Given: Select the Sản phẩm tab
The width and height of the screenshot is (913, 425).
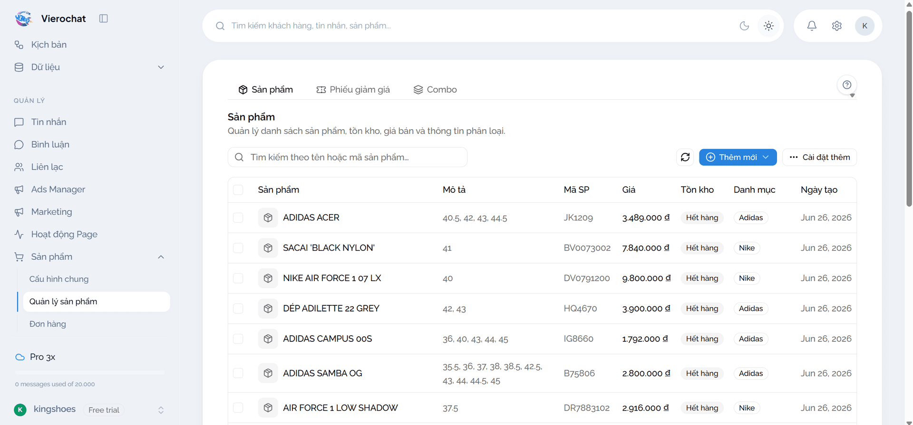Looking at the screenshot, I should tap(265, 90).
